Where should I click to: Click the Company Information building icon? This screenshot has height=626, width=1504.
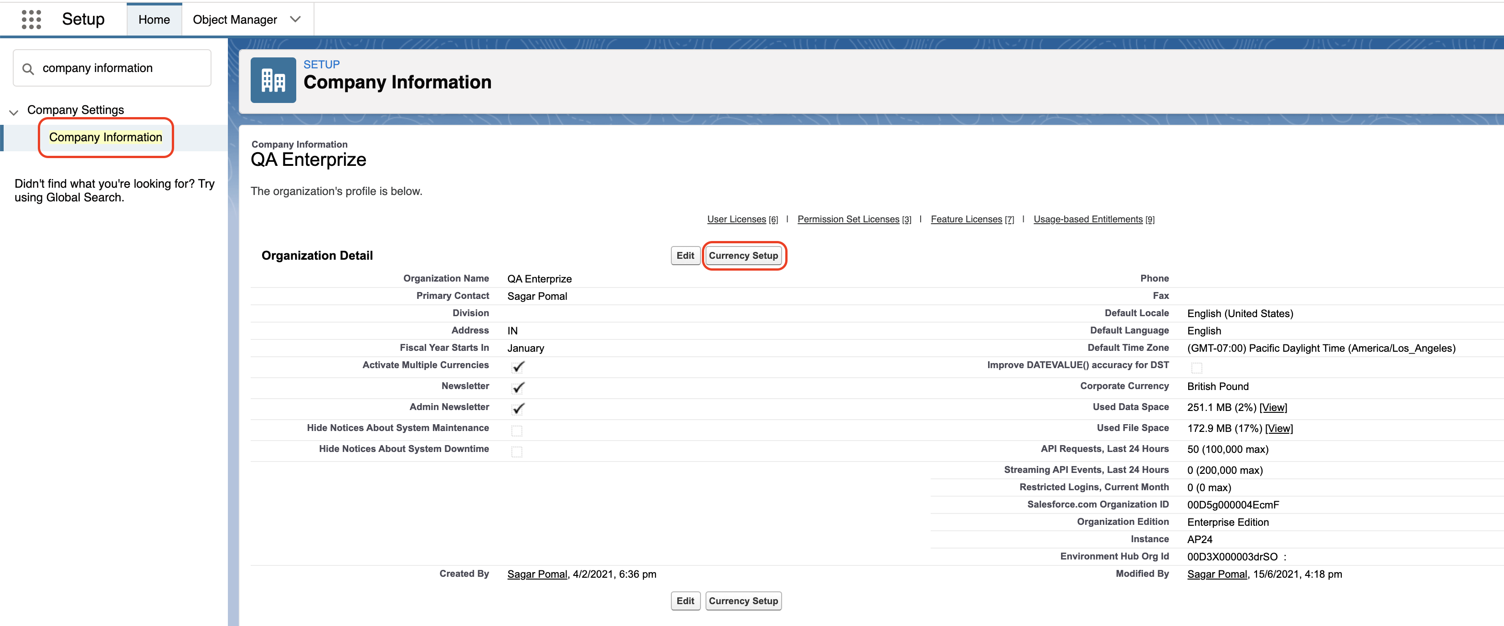[273, 81]
